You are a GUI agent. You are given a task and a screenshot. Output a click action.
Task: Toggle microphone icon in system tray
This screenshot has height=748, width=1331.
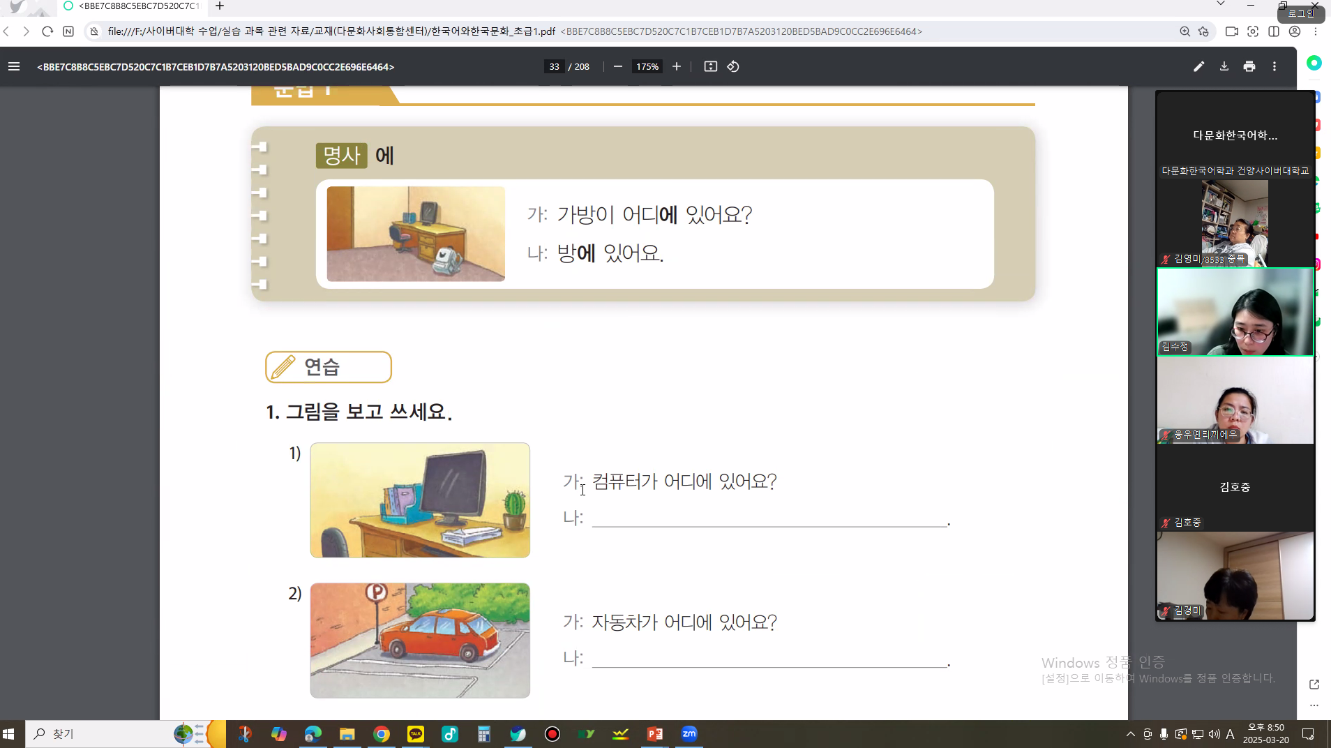click(x=1164, y=734)
